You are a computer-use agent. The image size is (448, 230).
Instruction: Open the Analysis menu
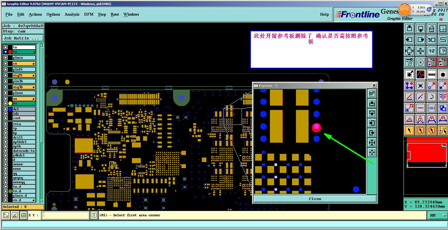pyautogui.click(x=72, y=14)
